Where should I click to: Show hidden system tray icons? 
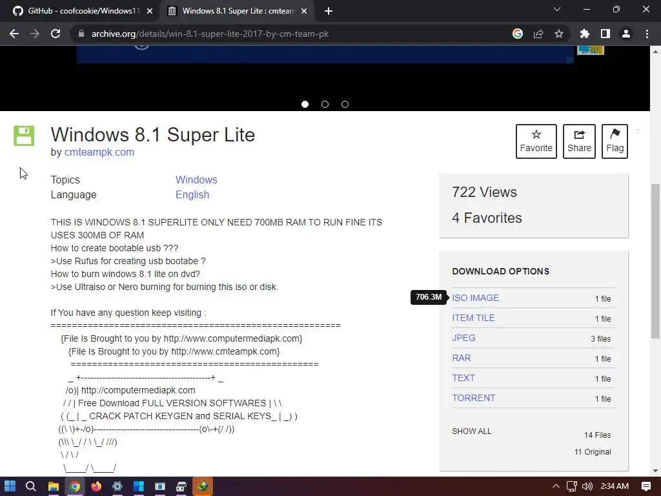point(556,486)
